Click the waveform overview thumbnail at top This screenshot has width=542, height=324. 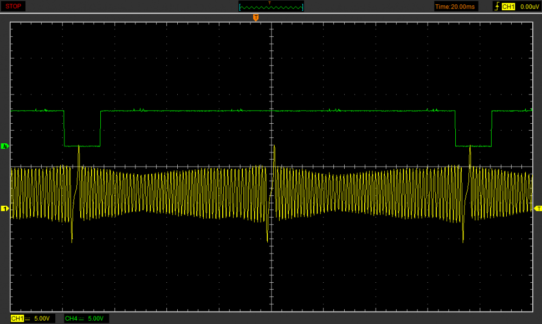[271, 7]
